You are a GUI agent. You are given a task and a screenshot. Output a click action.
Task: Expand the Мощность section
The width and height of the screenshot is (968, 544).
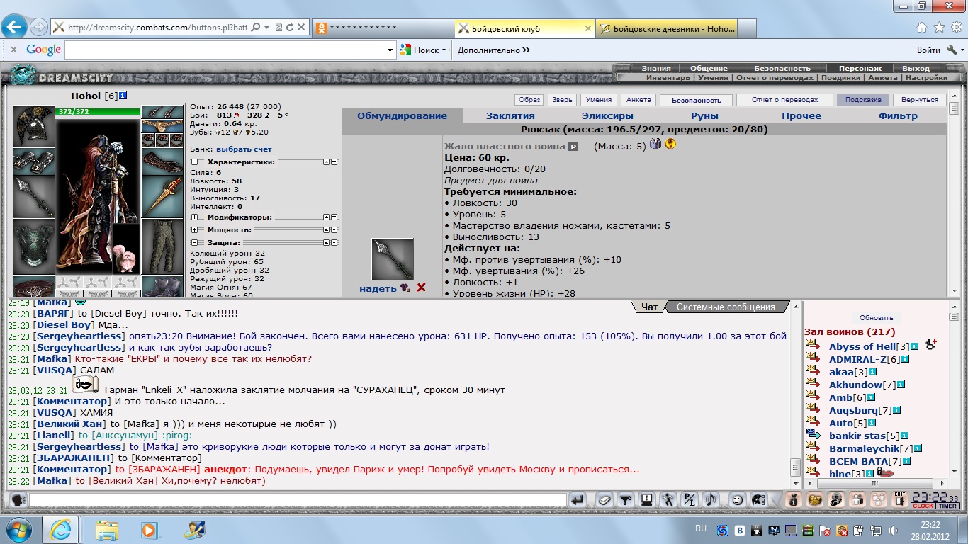click(x=194, y=230)
